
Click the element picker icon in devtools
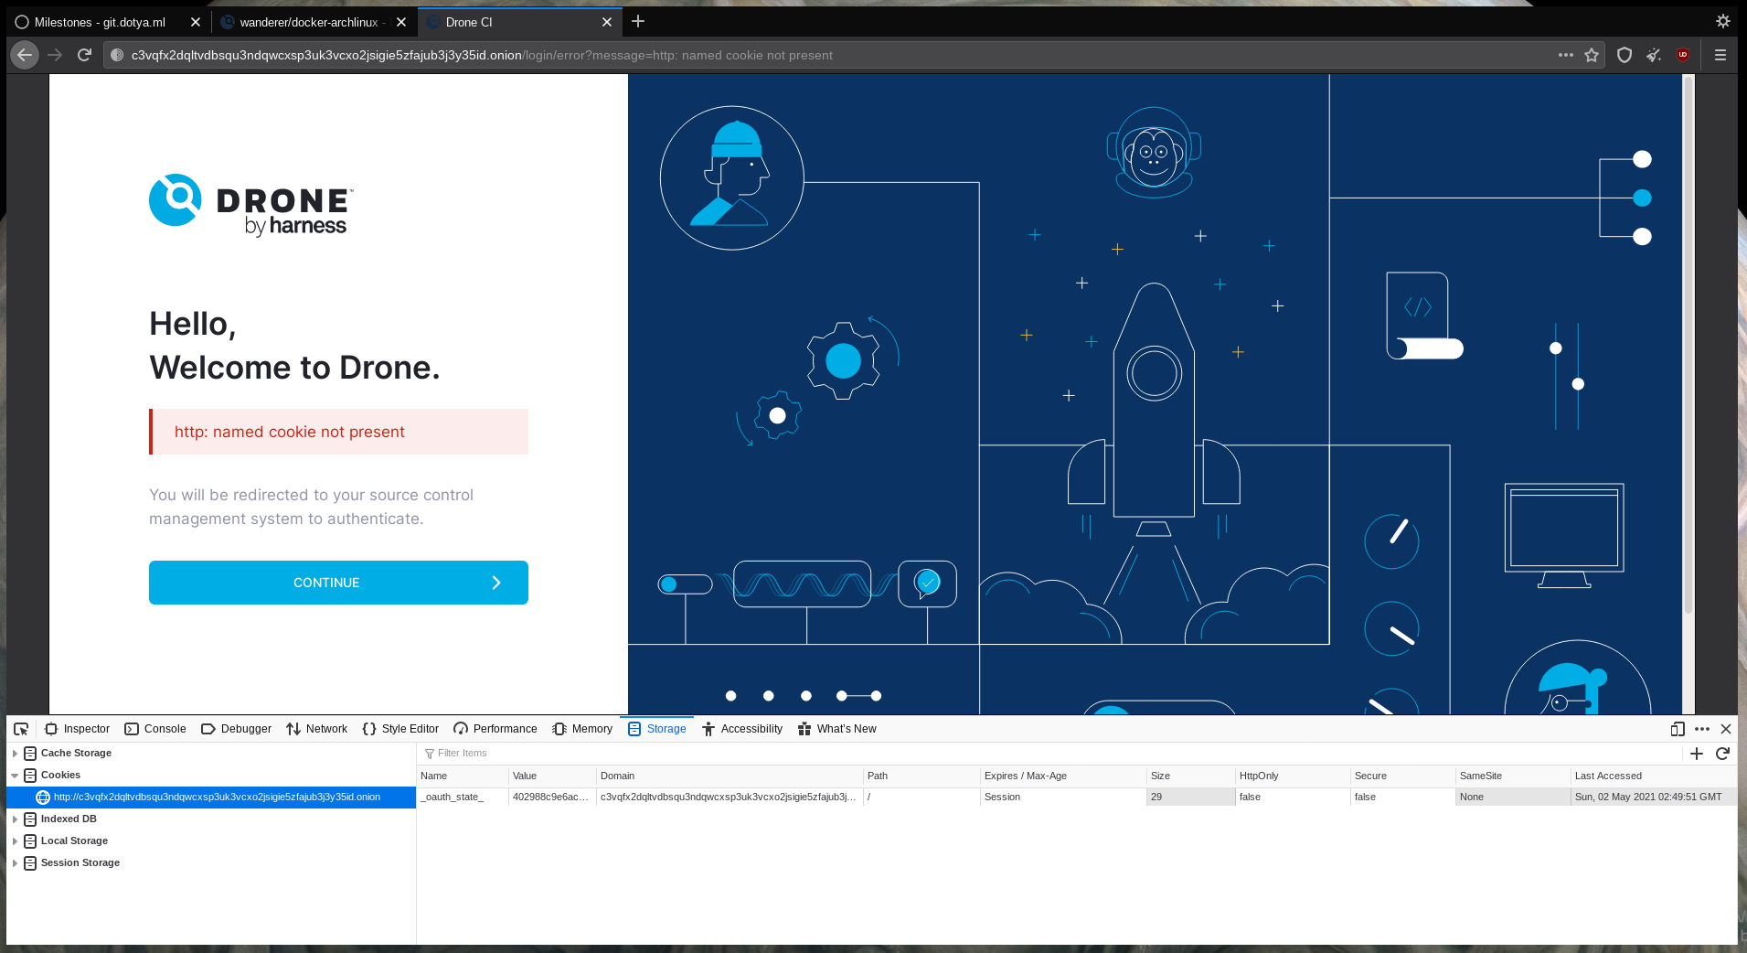click(21, 729)
